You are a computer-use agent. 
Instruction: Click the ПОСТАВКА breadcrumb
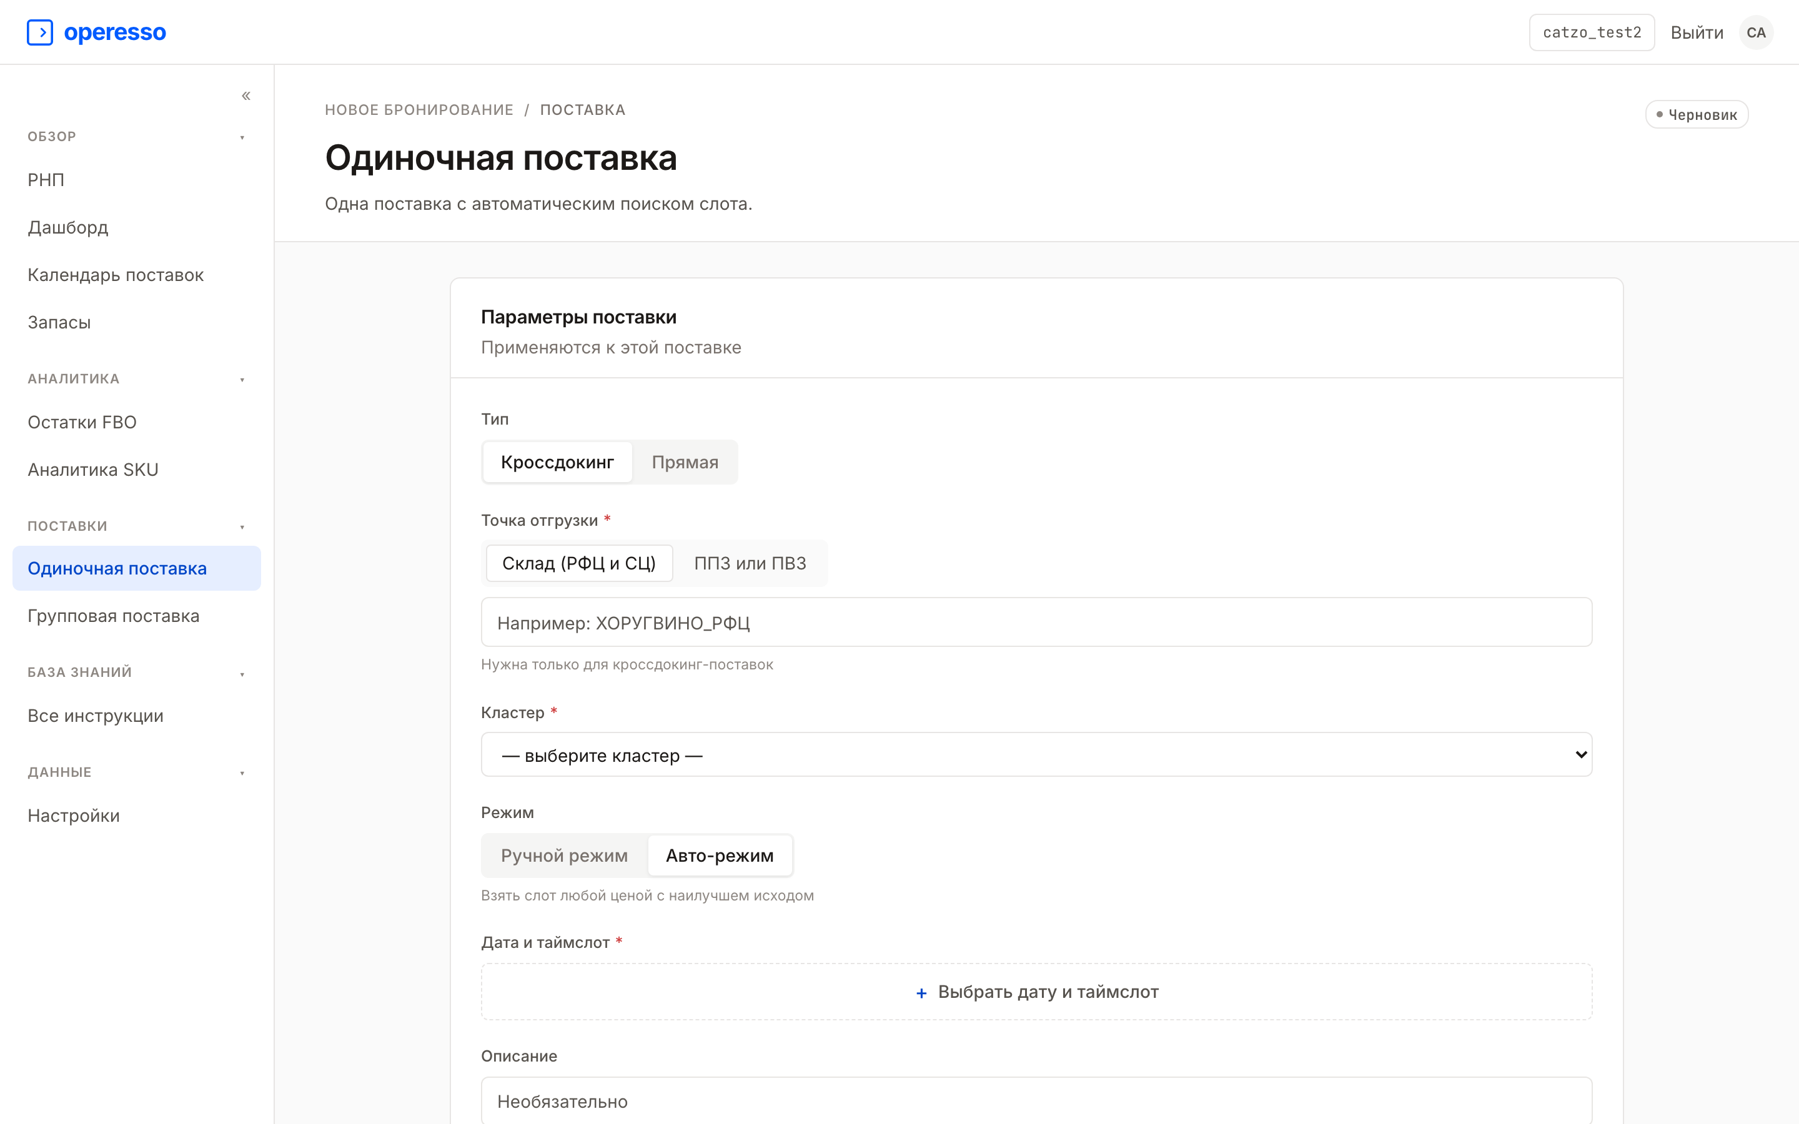[x=583, y=110]
